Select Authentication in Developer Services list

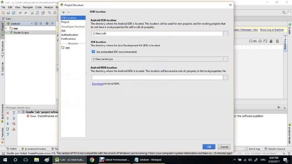(70, 35)
